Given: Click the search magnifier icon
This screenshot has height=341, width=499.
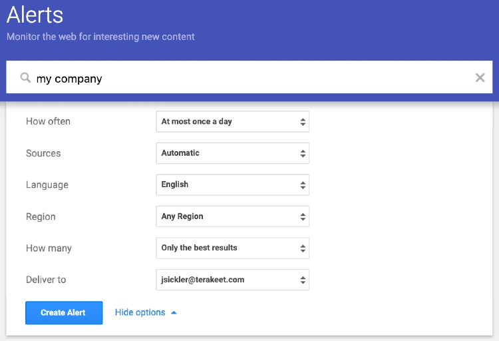Looking at the screenshot, I should coord(25,77).
